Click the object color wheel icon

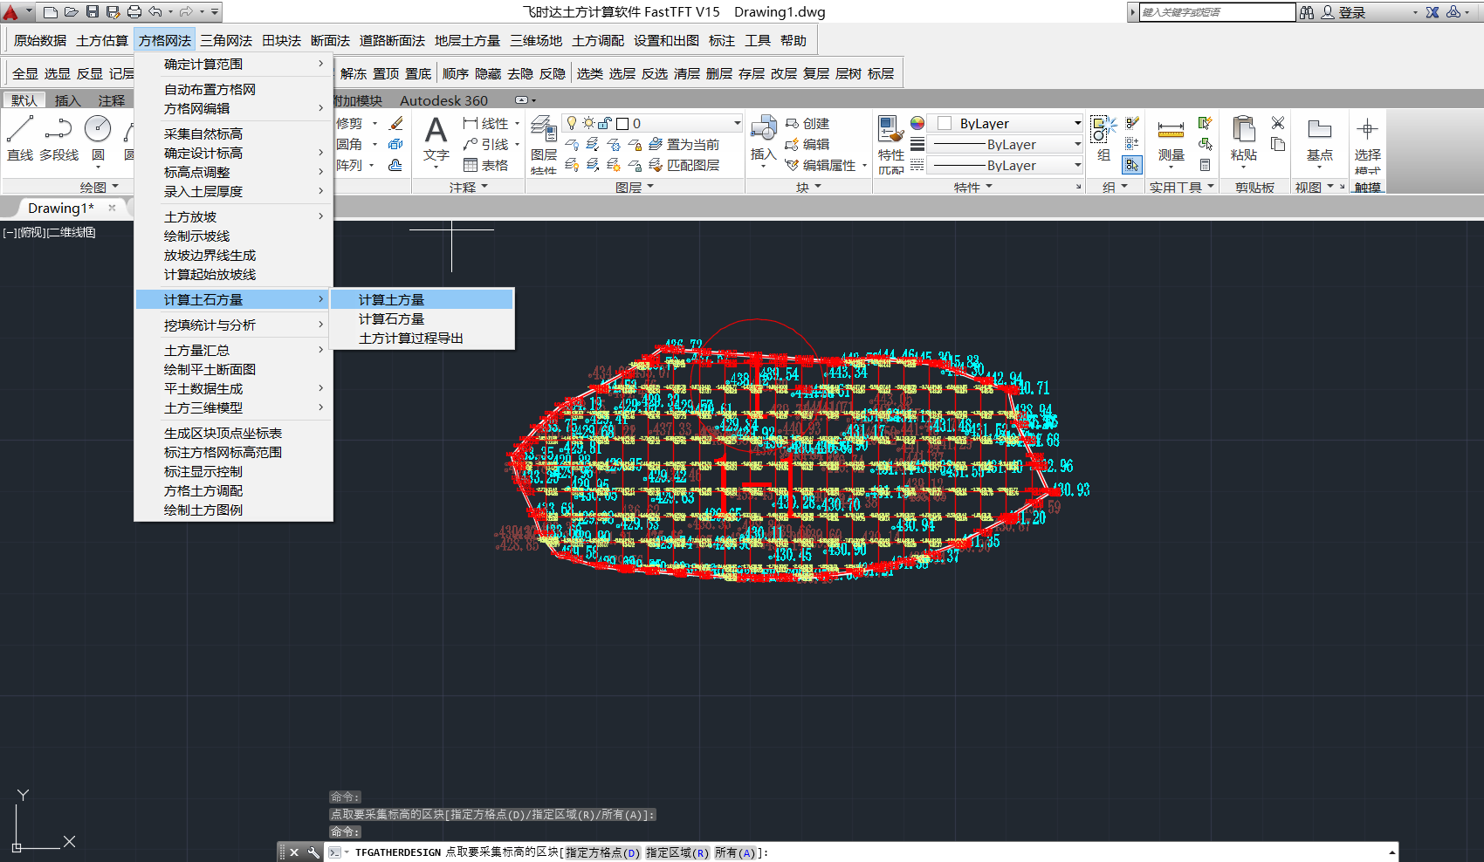pos(917,123)
